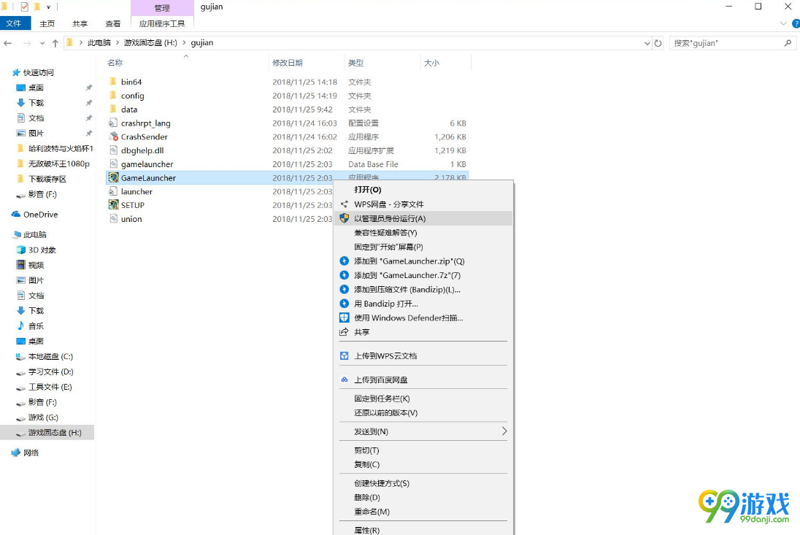Image resolution: width=800 pixels, height=535 pixels.
Task: Open the 应用程序工具 ribbon tab
Action: (x=162, y=23)
